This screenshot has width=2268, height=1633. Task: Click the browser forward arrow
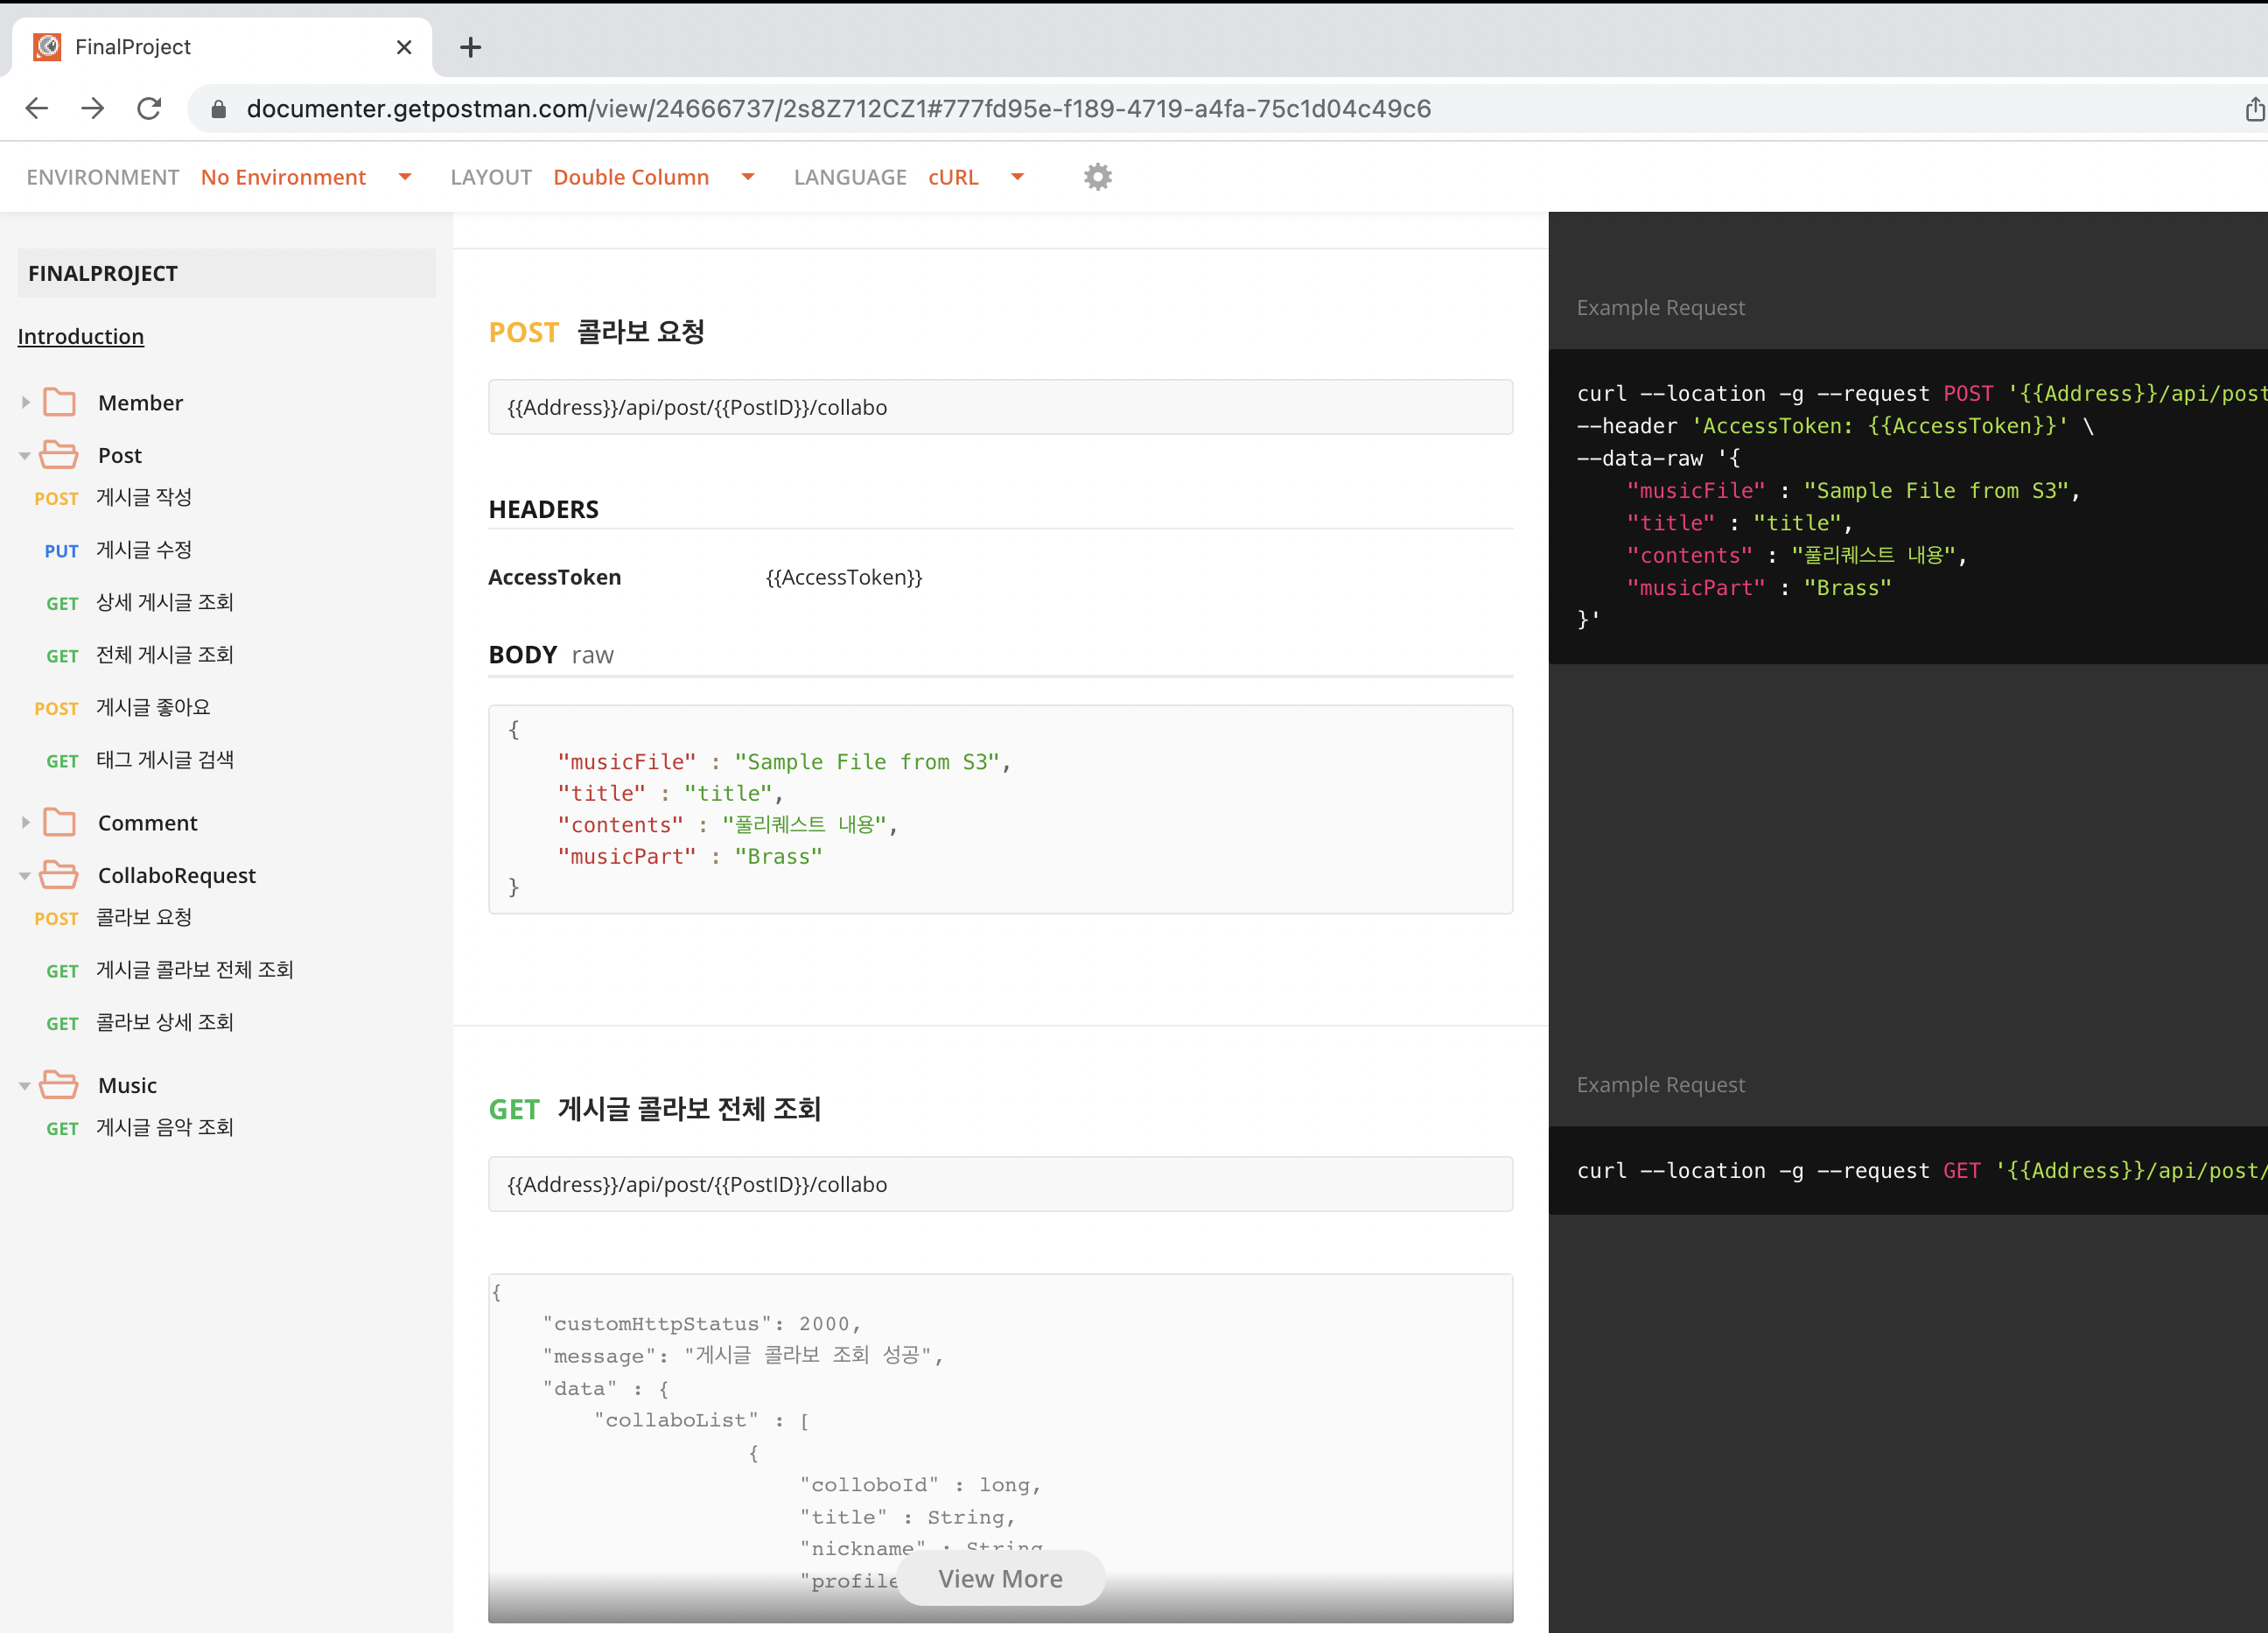click(93, 108)
